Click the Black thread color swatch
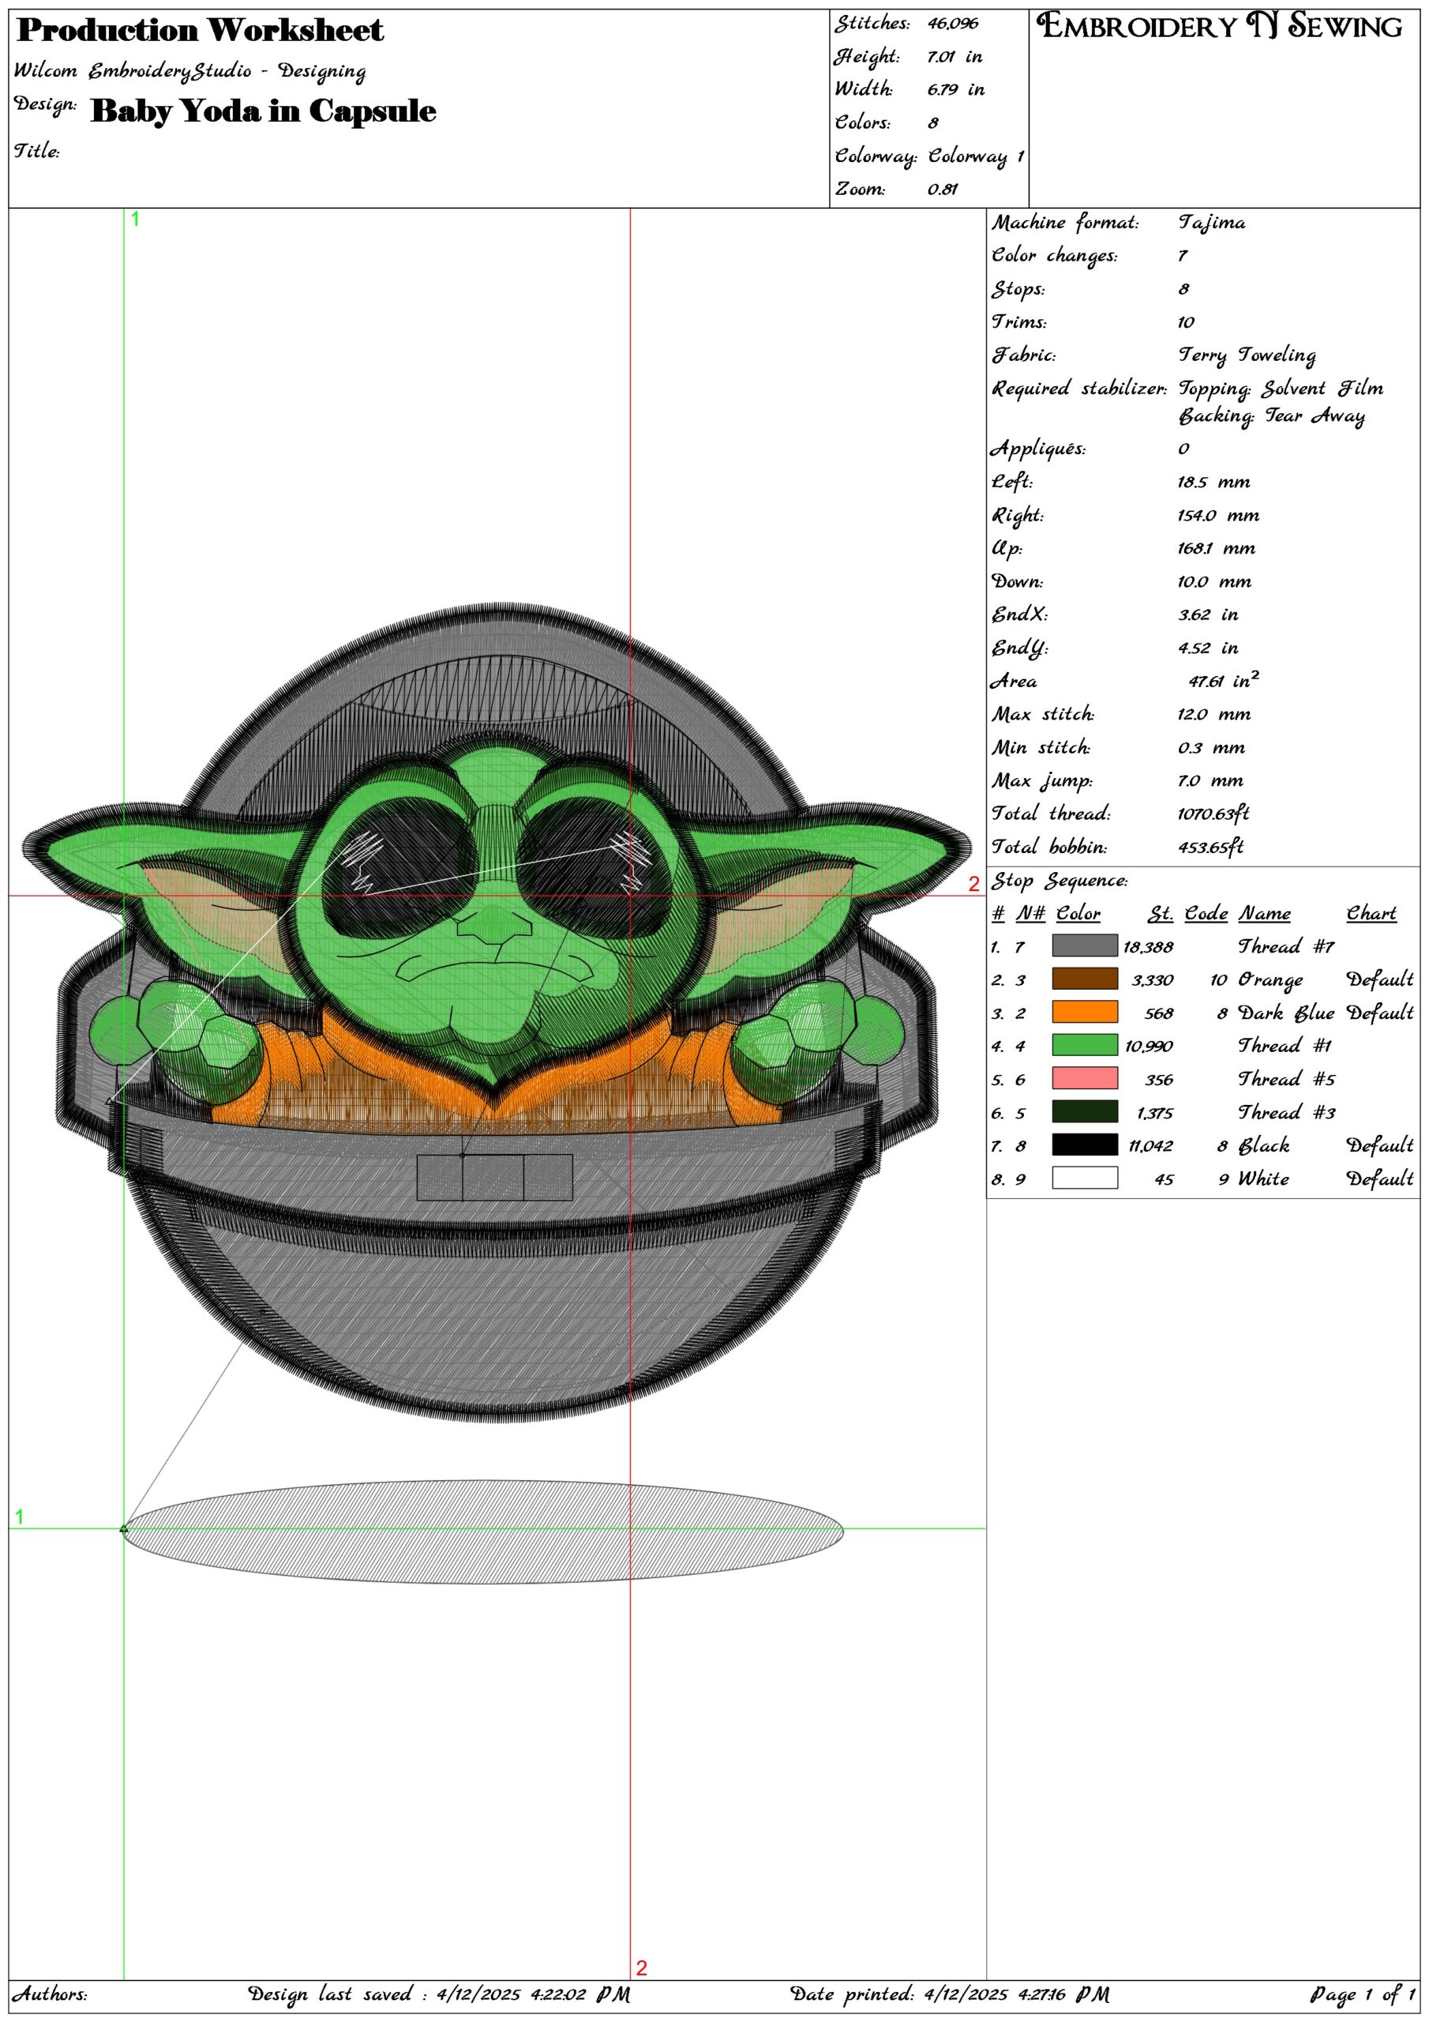This screenshot has height=2022, width=1429. (x=1085, y=1144)
